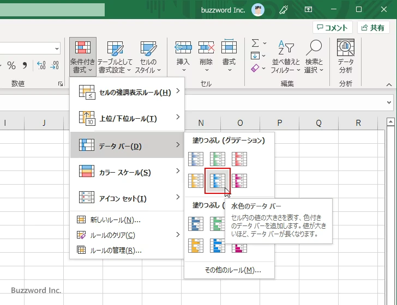Select column R header

coord(358,123)
